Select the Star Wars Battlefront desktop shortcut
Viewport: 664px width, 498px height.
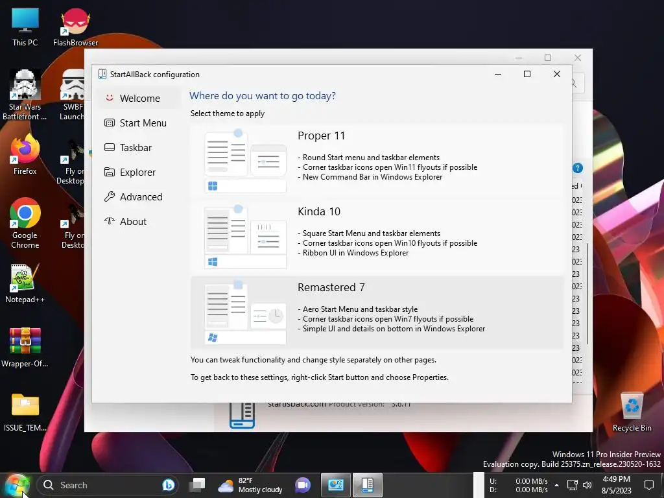[25, 95]
